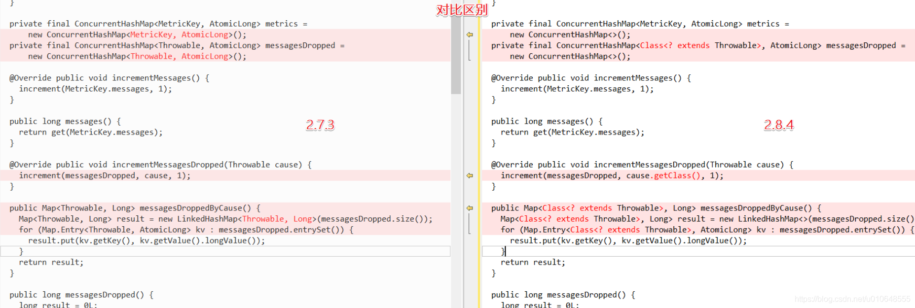
Task: Click '@Override public void incrementMessages() {' in the left pane
Action: [110, 78]
